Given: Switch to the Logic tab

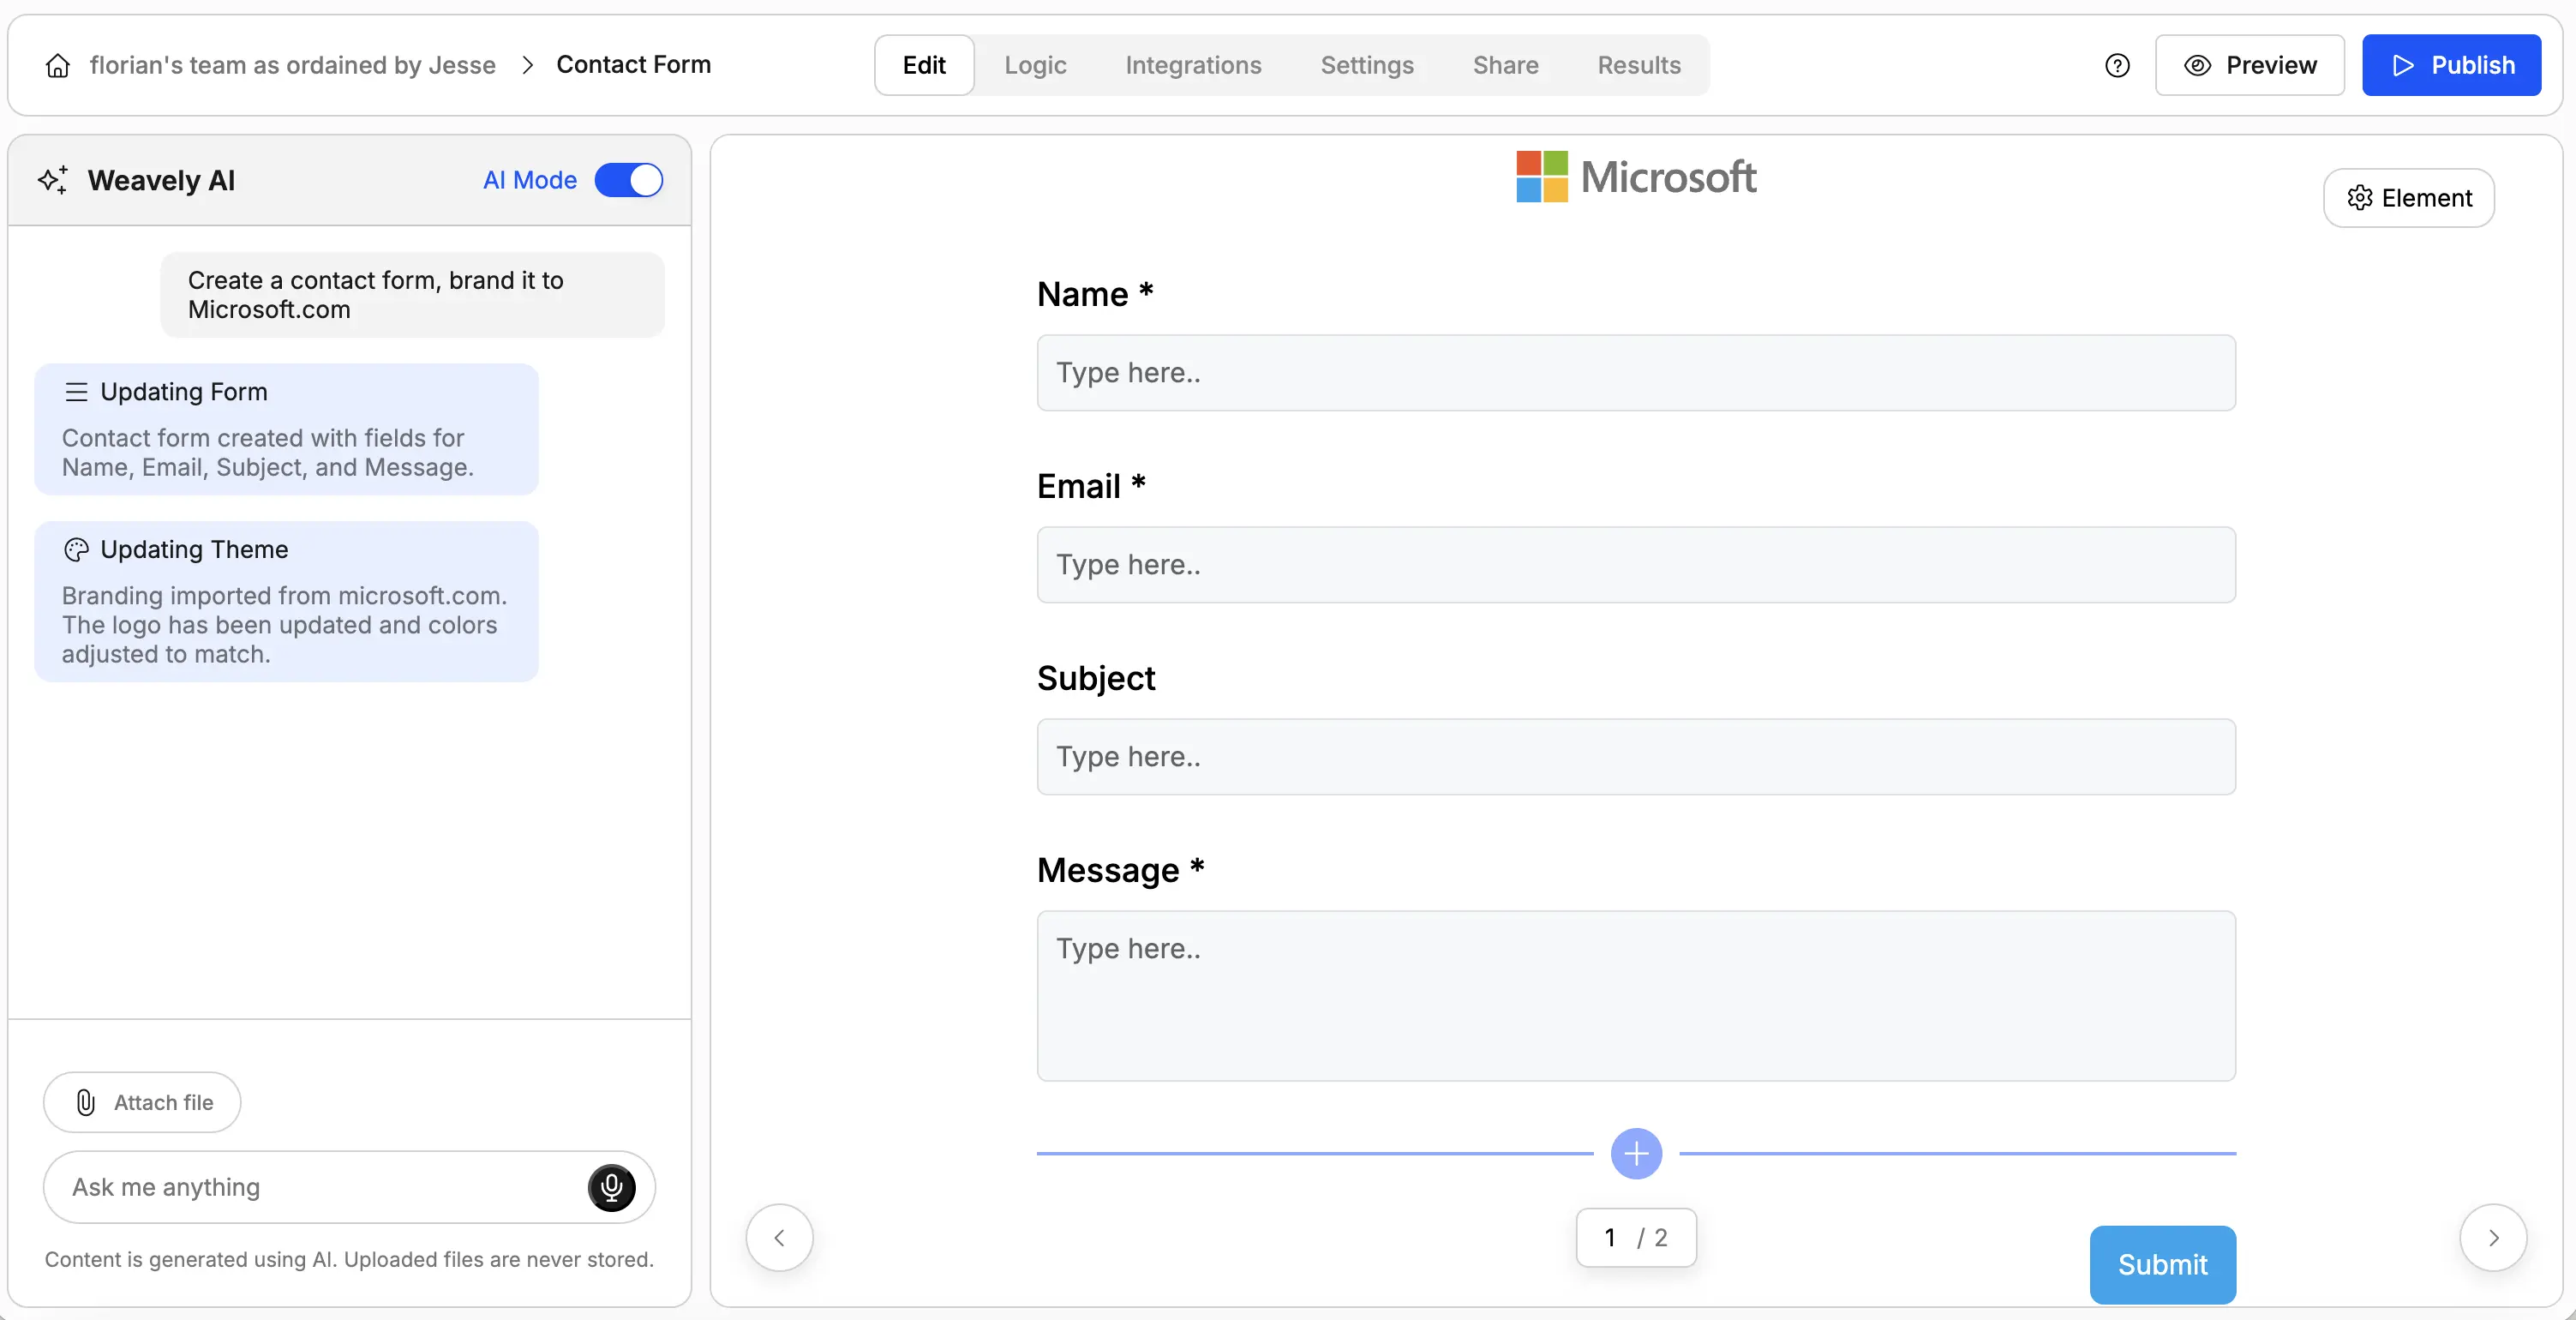Looking at the screenshot, I should pos(1034,65).
